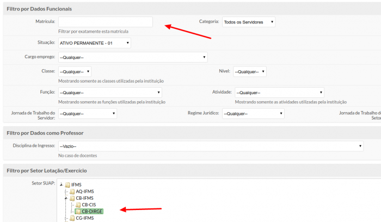Click the CB-IFMS folder icon
Screen dimensions: 381x222
pyautogui.click(x=71, y=198)
